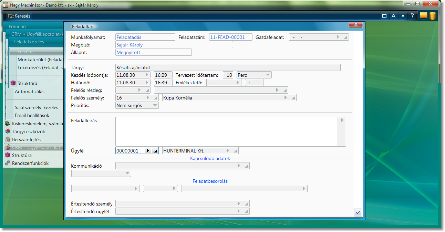The image size is (445, 232).
Task: Click the black arrow beside Ügyfél code 00000001
Action: (148, 151)
